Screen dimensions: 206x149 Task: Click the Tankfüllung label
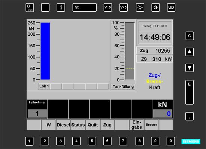[x=123, y=87]
